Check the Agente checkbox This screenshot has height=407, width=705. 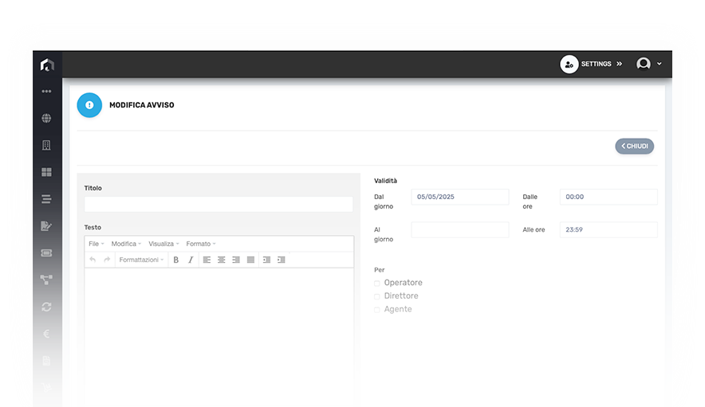pos(377,310)
